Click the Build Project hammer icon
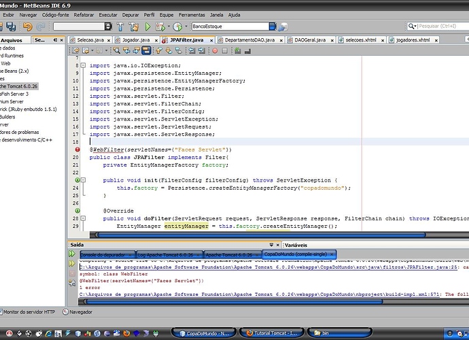The width and height of the screenshot is (469, 340). coord(120,27)
